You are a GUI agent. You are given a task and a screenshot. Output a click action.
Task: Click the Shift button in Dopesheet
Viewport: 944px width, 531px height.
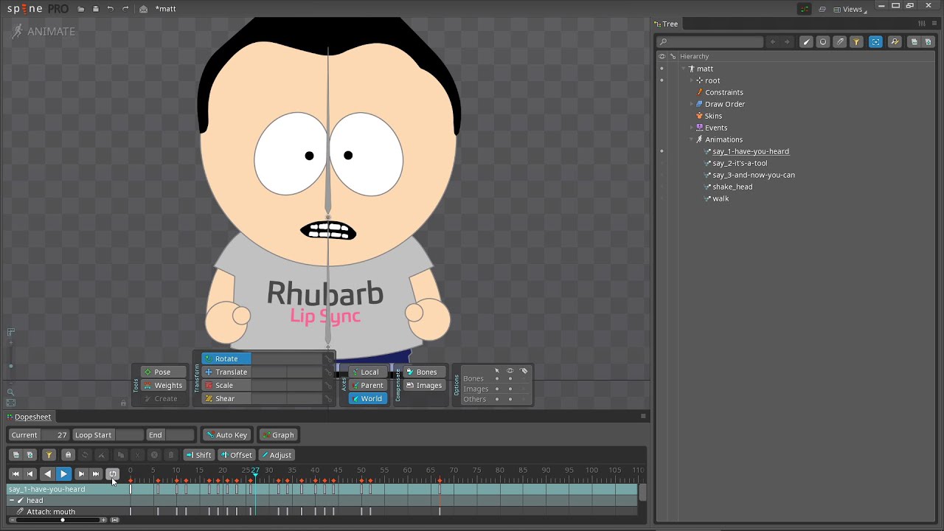click(x=198, y=455)
